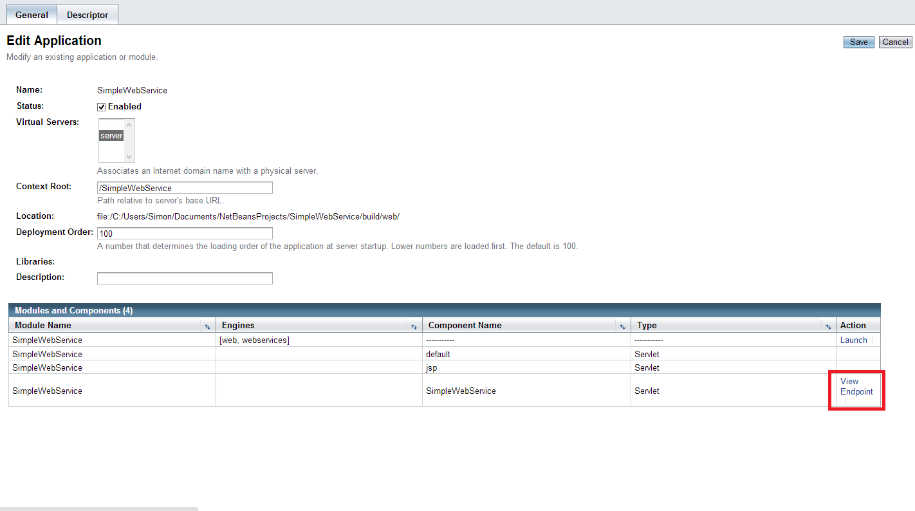Toggle the Enabled status checkbox

click(102, 107)
